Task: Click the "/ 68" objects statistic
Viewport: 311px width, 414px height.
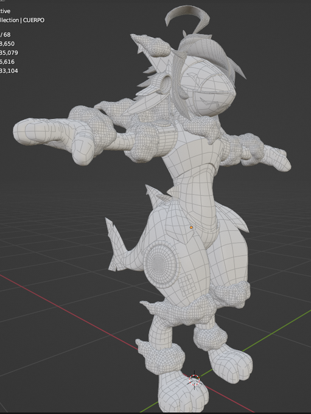Action: pyautogui.click(x=5, y=35)
